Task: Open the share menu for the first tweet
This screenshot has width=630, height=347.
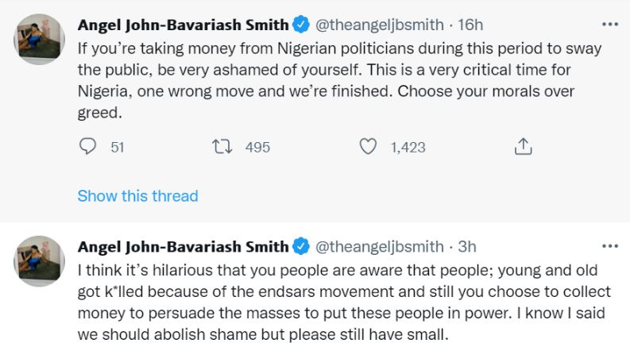Action: 522,147
